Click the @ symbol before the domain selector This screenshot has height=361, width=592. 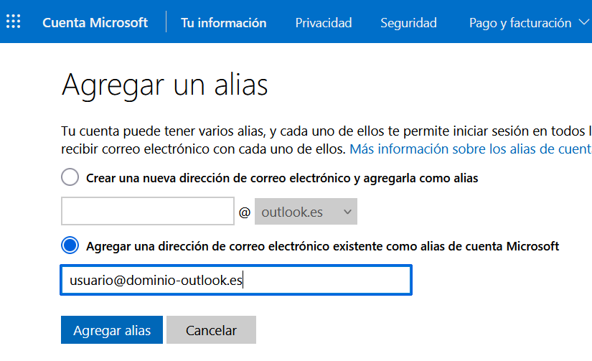[x=245, y=212]
